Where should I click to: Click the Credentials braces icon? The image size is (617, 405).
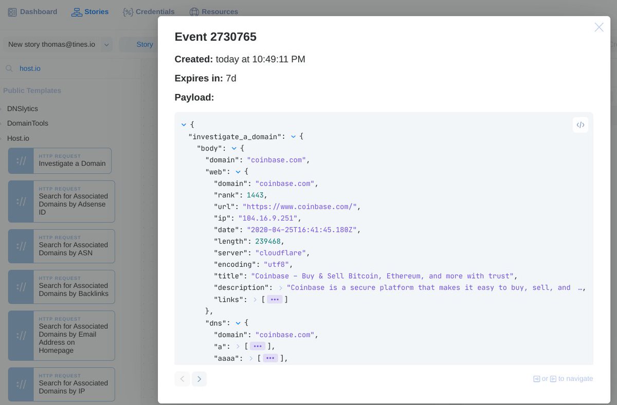[x=128, y=12]
